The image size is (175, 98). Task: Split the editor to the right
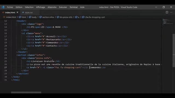167,12
